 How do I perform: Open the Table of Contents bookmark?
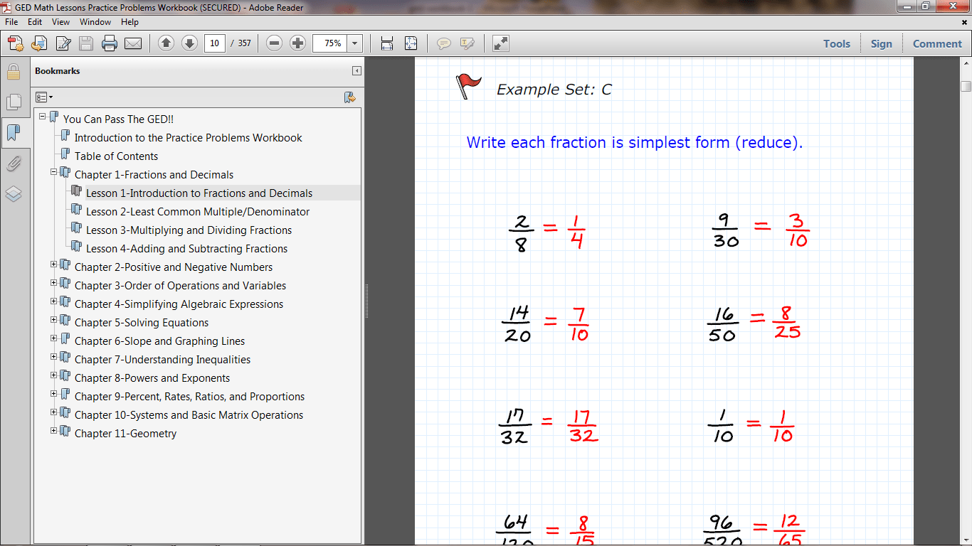(x=117, y=156)
